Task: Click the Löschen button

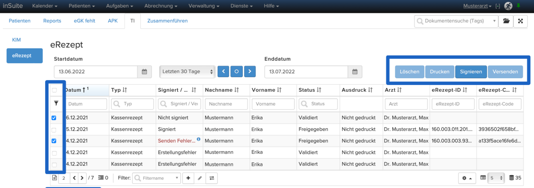Action: click(409, 72)
